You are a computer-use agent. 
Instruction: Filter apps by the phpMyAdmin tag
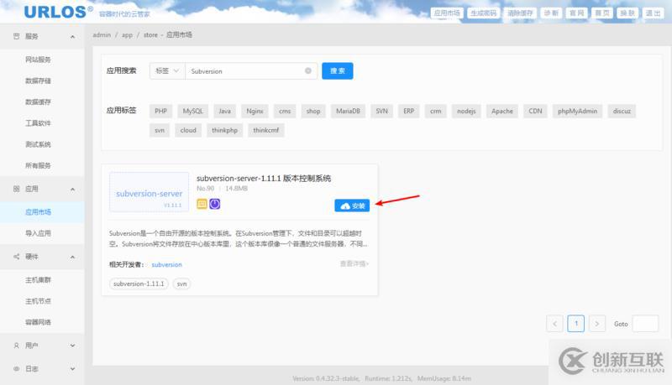[575, 111]
